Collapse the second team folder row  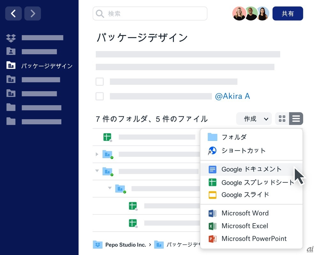(97, 171)
